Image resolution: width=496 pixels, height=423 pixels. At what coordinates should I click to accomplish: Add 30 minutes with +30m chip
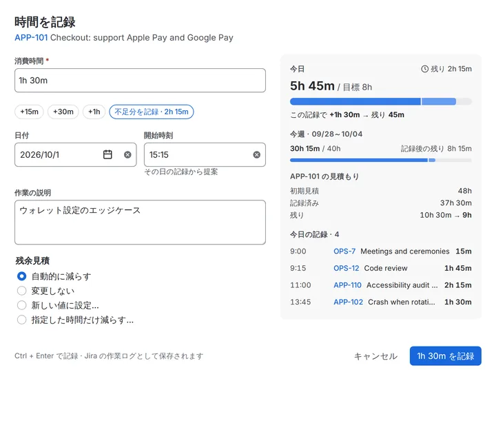tap(63, 112)
